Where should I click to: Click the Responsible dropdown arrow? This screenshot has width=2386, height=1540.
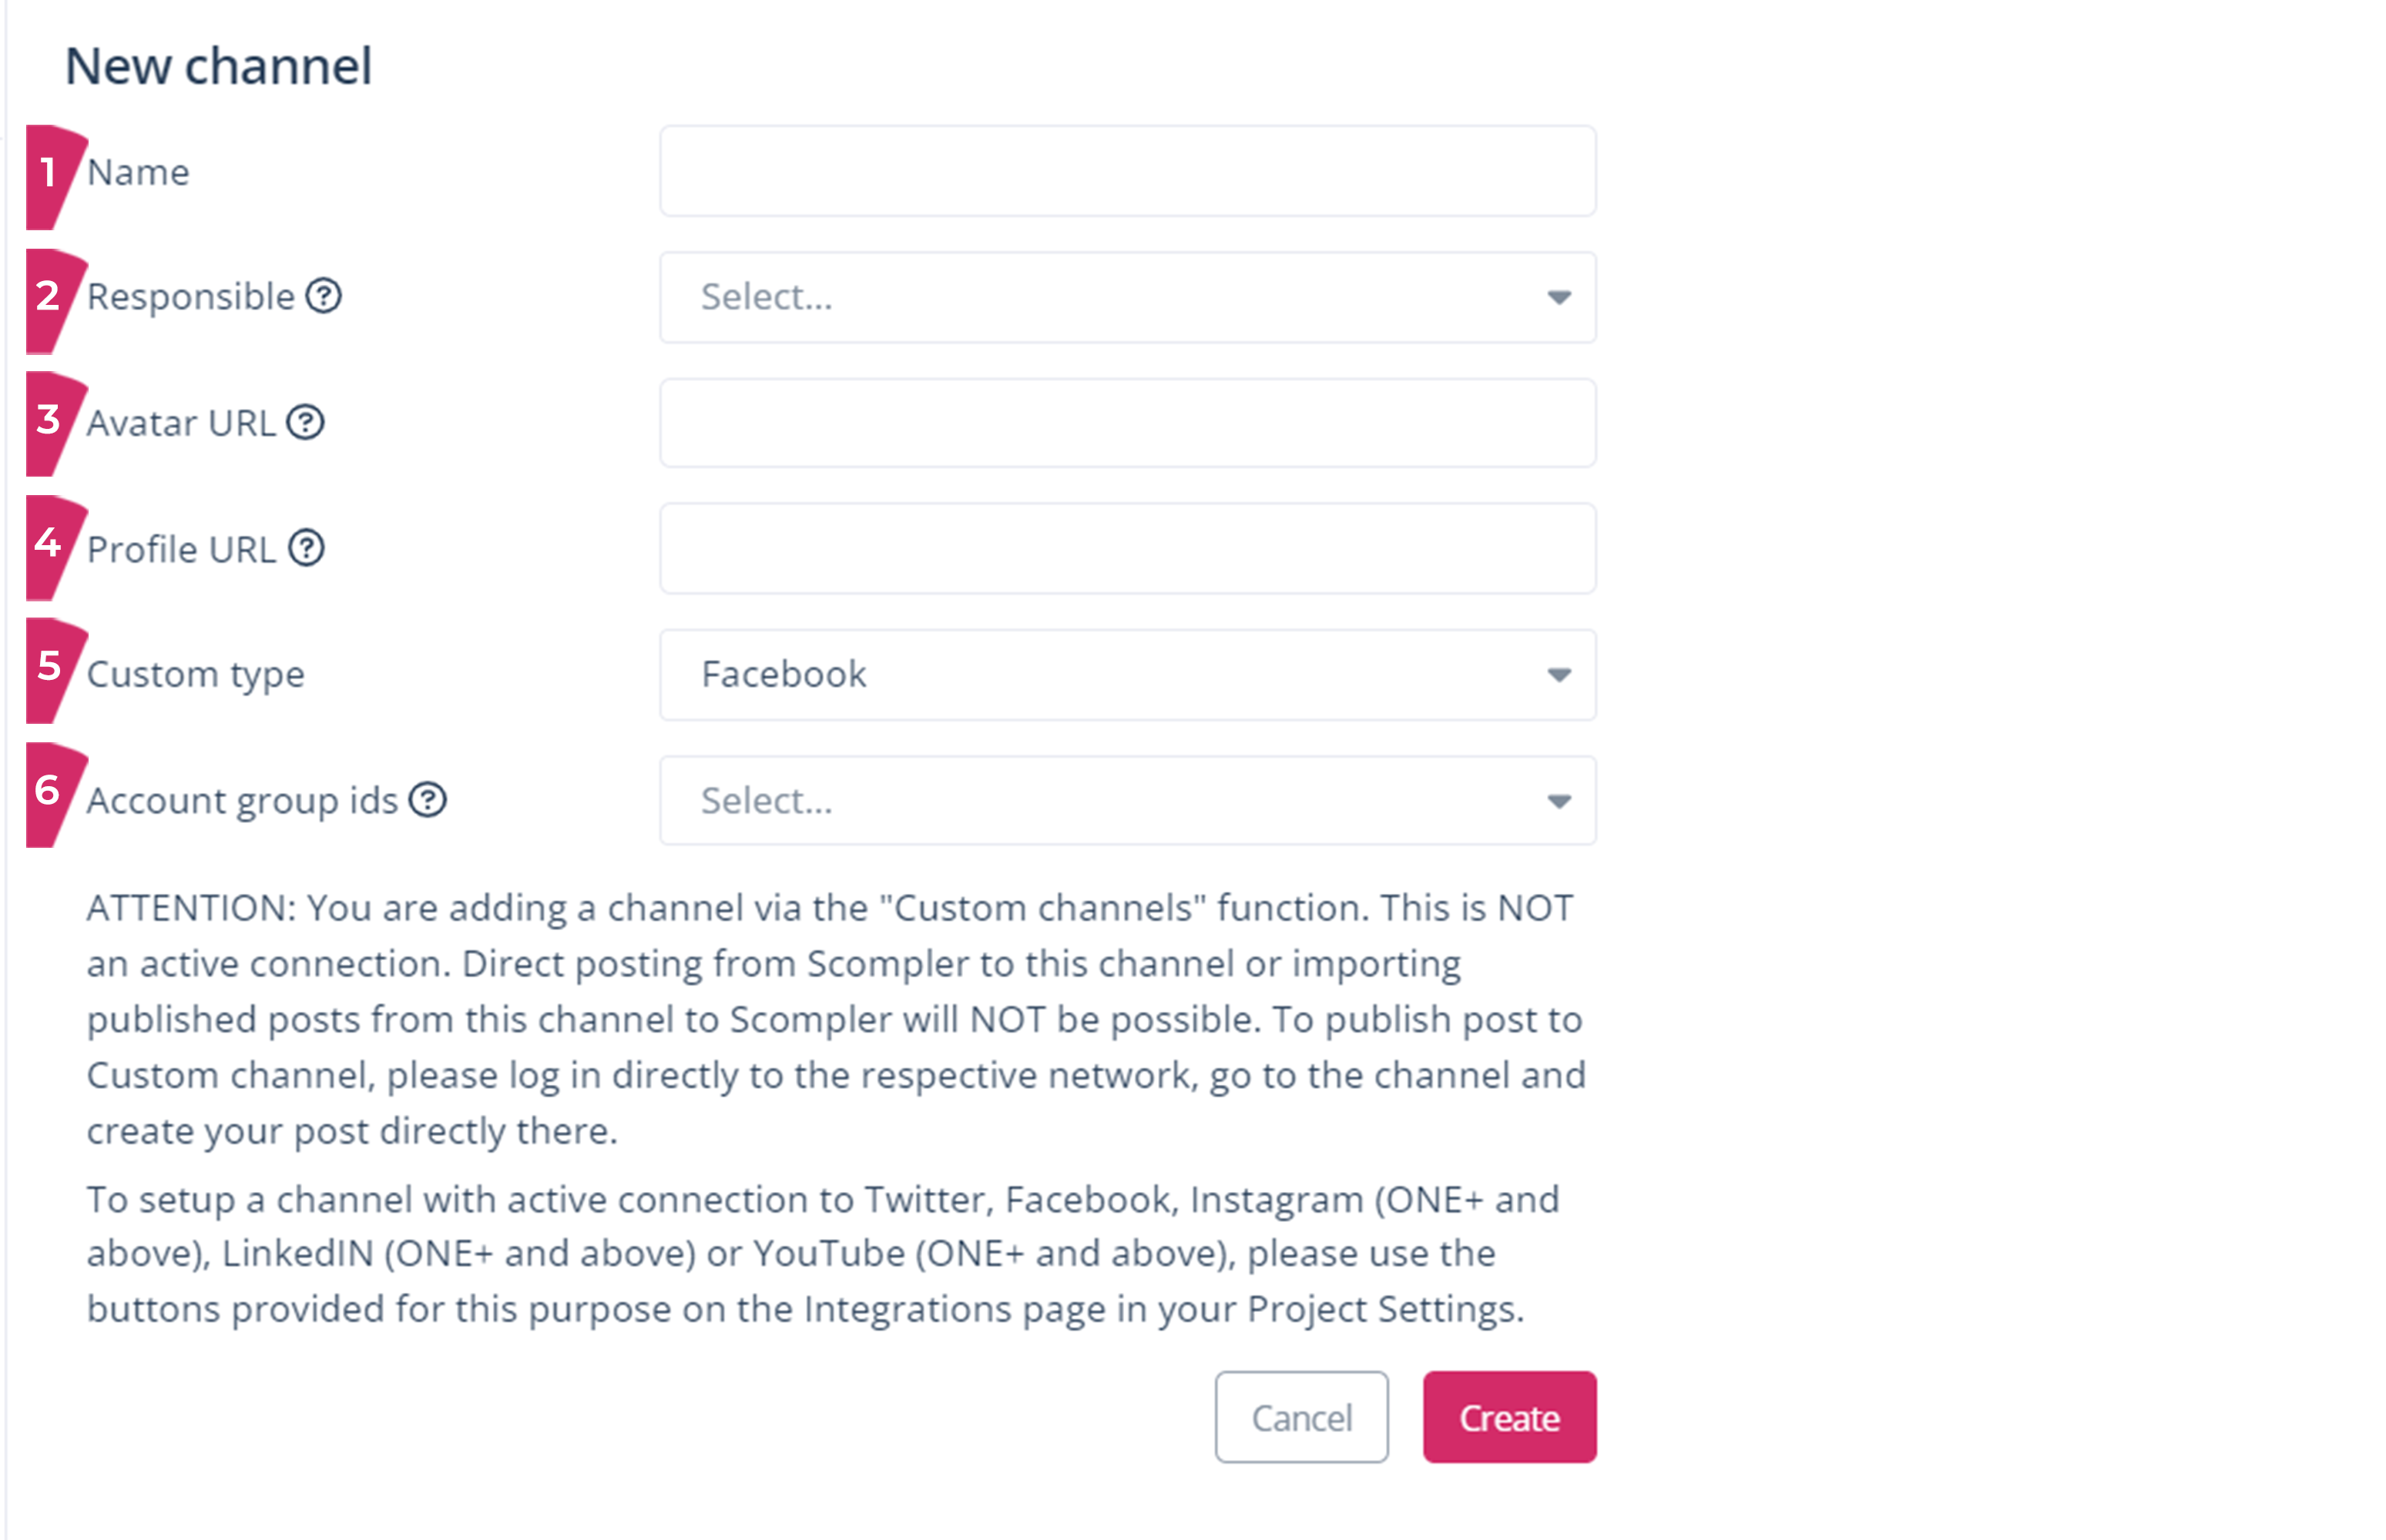click(x=1558, y=298)
